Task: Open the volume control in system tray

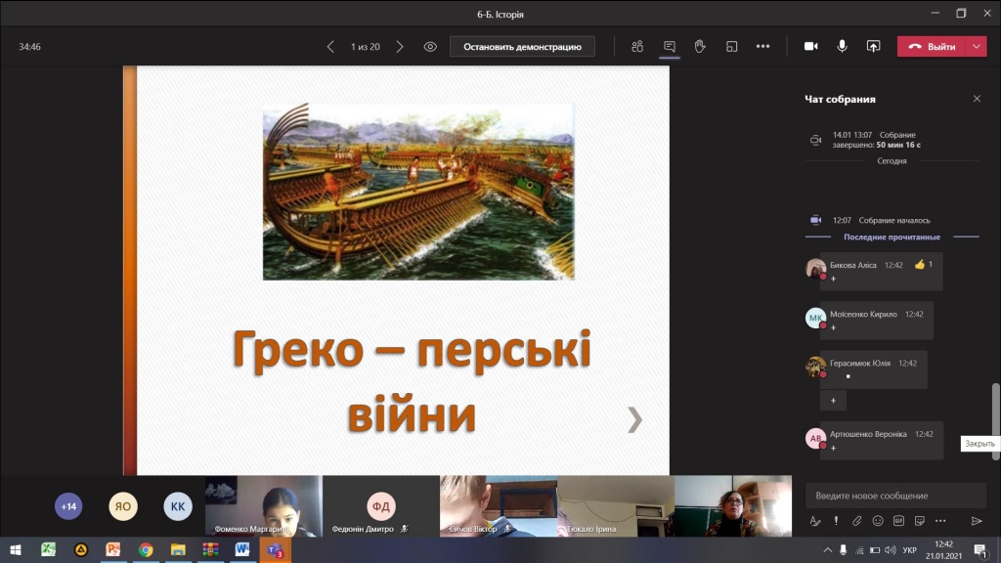Action: tap(891, 550)
